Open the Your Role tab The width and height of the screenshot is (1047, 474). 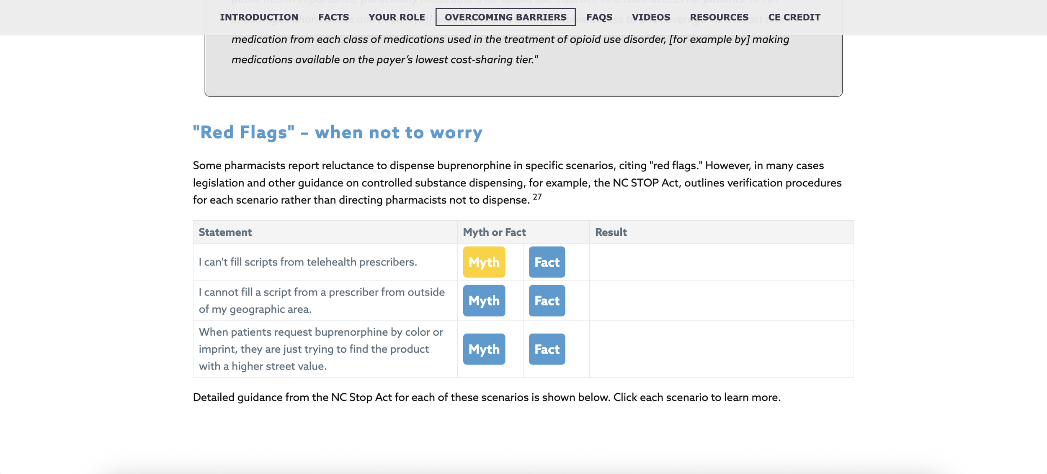397,17
